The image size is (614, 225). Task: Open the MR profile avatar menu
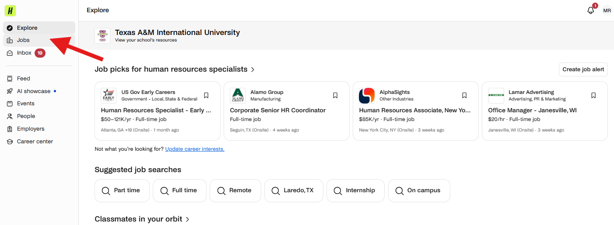click(607, 10)
